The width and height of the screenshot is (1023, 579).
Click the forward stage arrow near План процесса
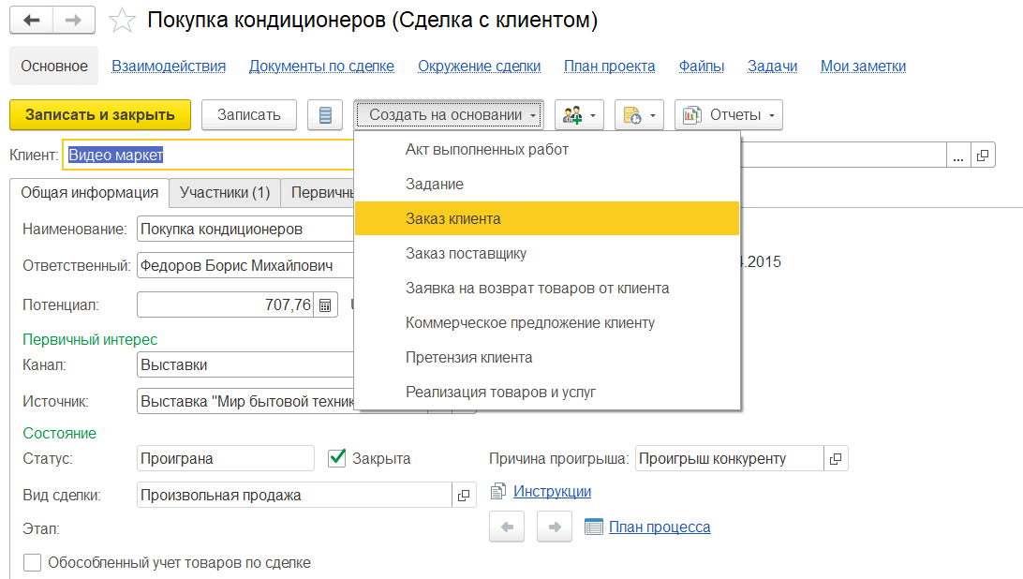(x=554, y=527)
